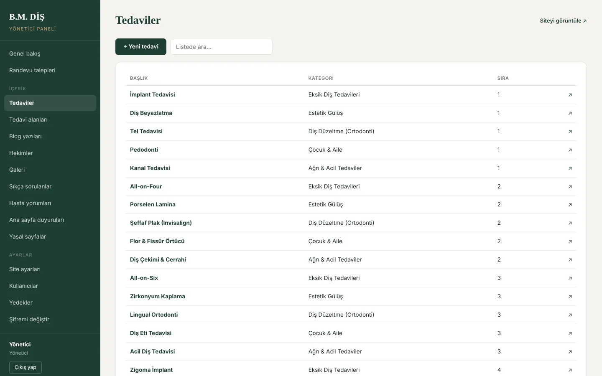Open Ana sayfa duyuruları

click(x=50, y=220)
